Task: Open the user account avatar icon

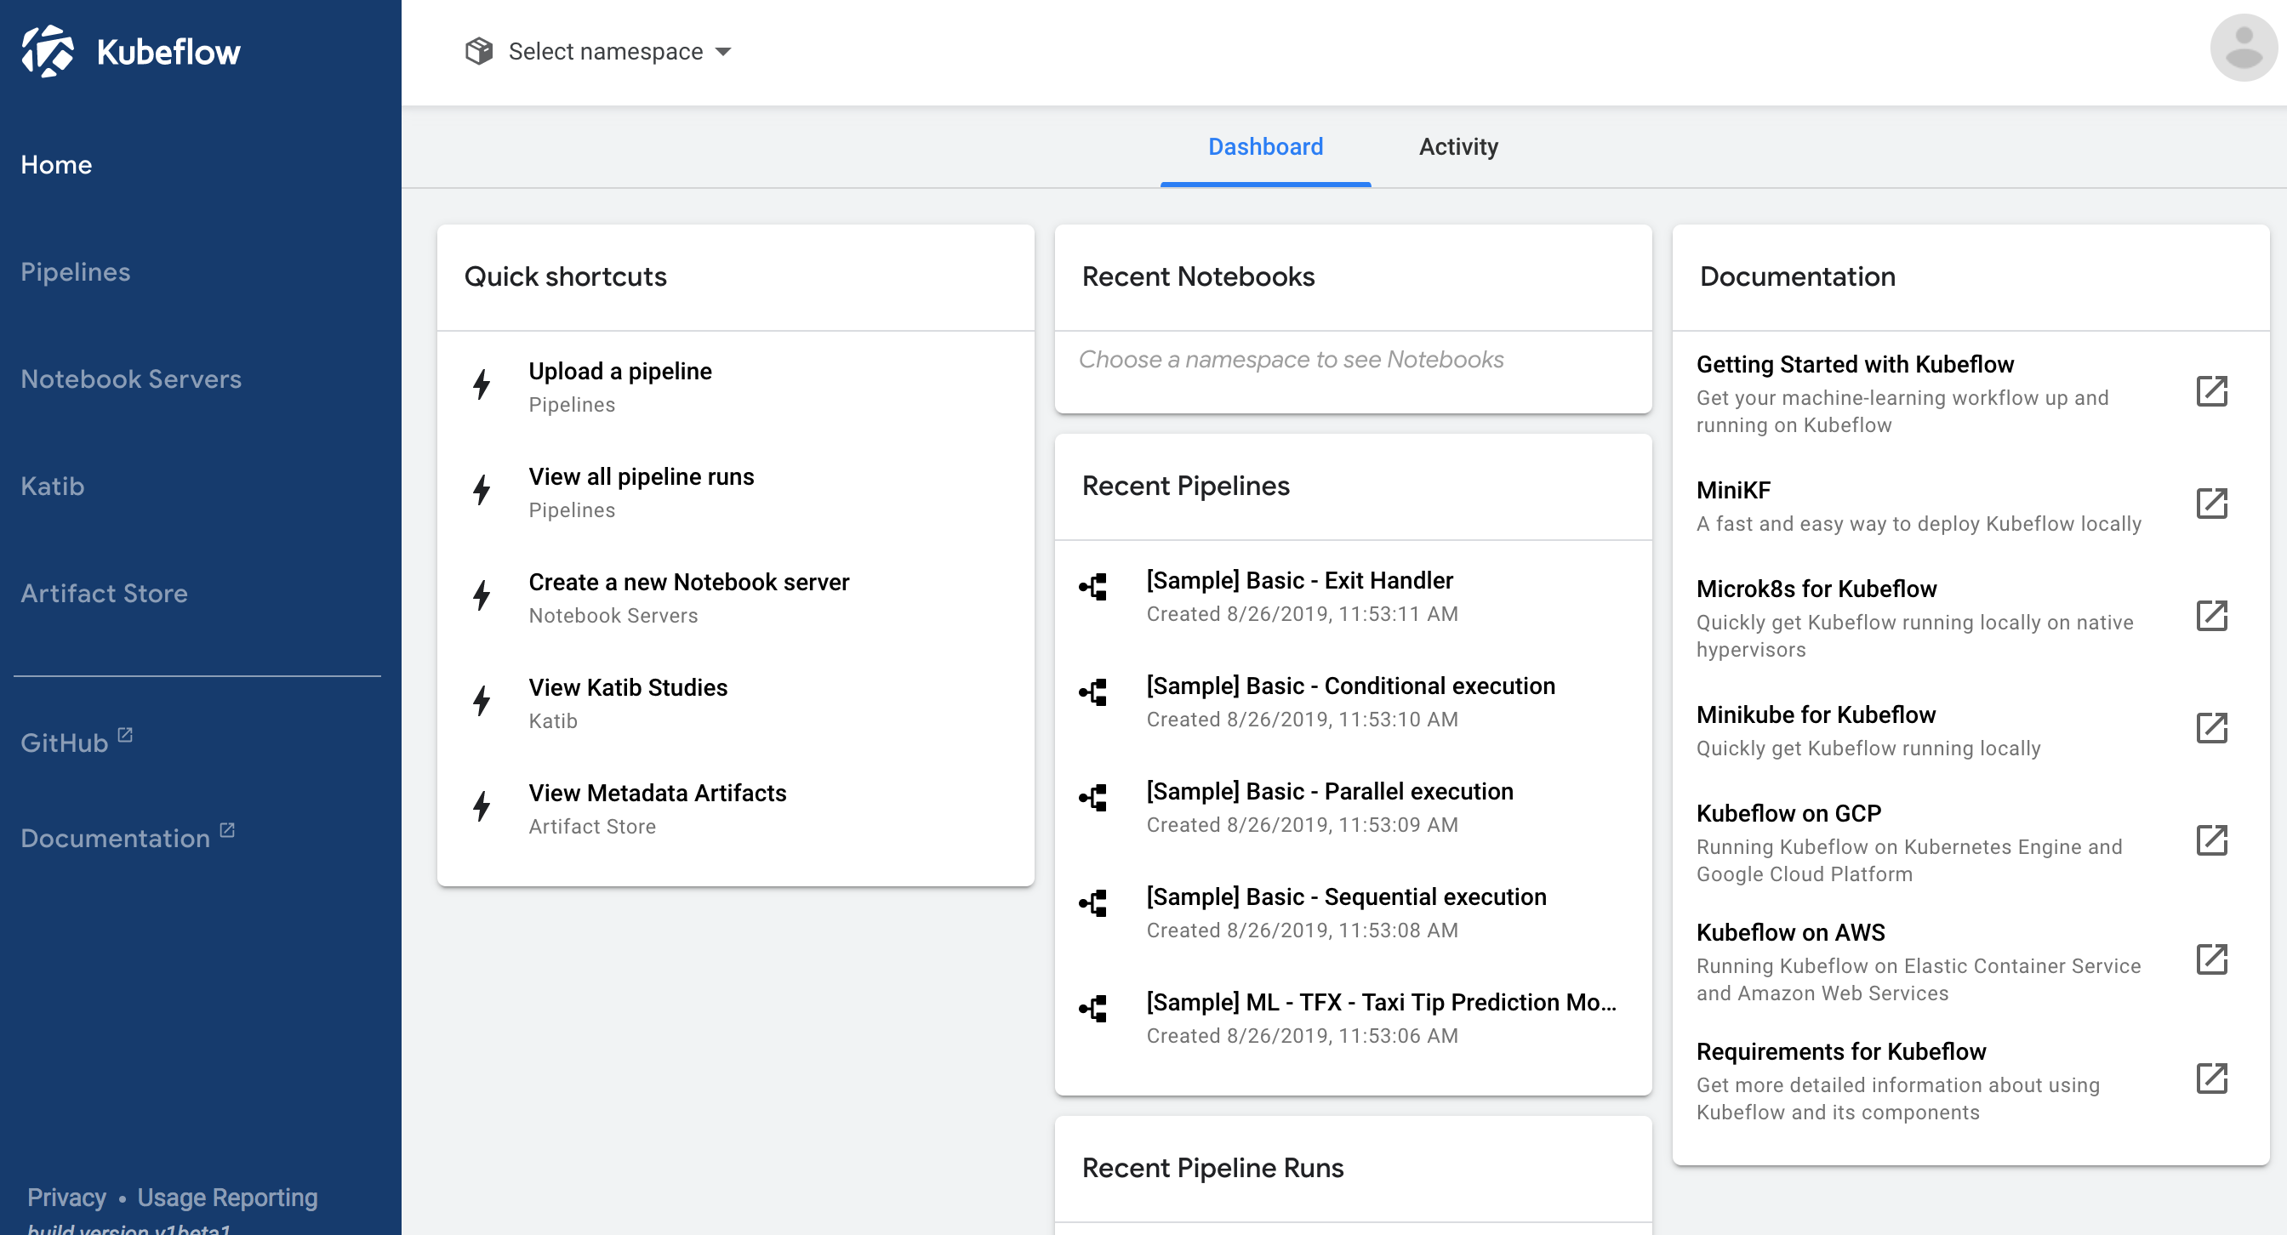Action: 2243,48
